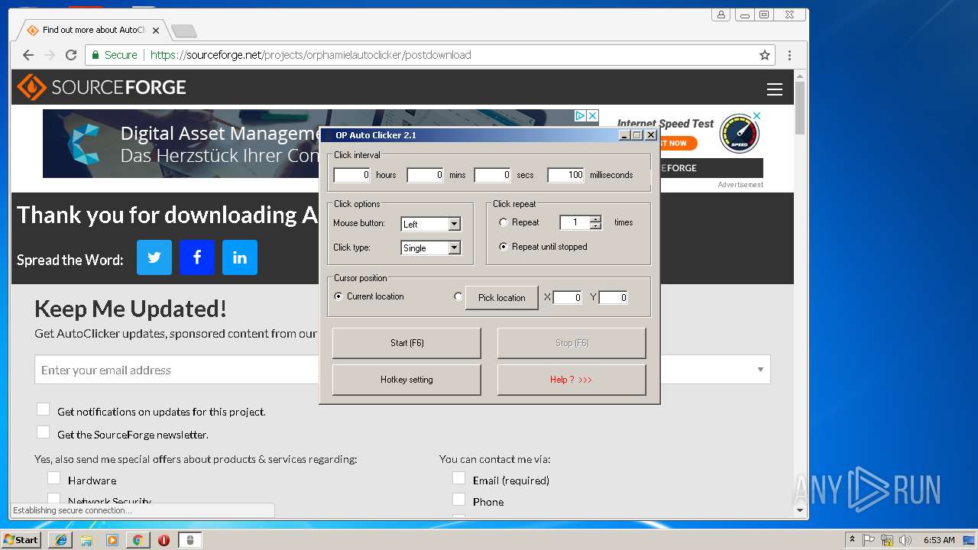
Task: Click the secs interval field
Action: pyautogui.click(x=492, y=175)
